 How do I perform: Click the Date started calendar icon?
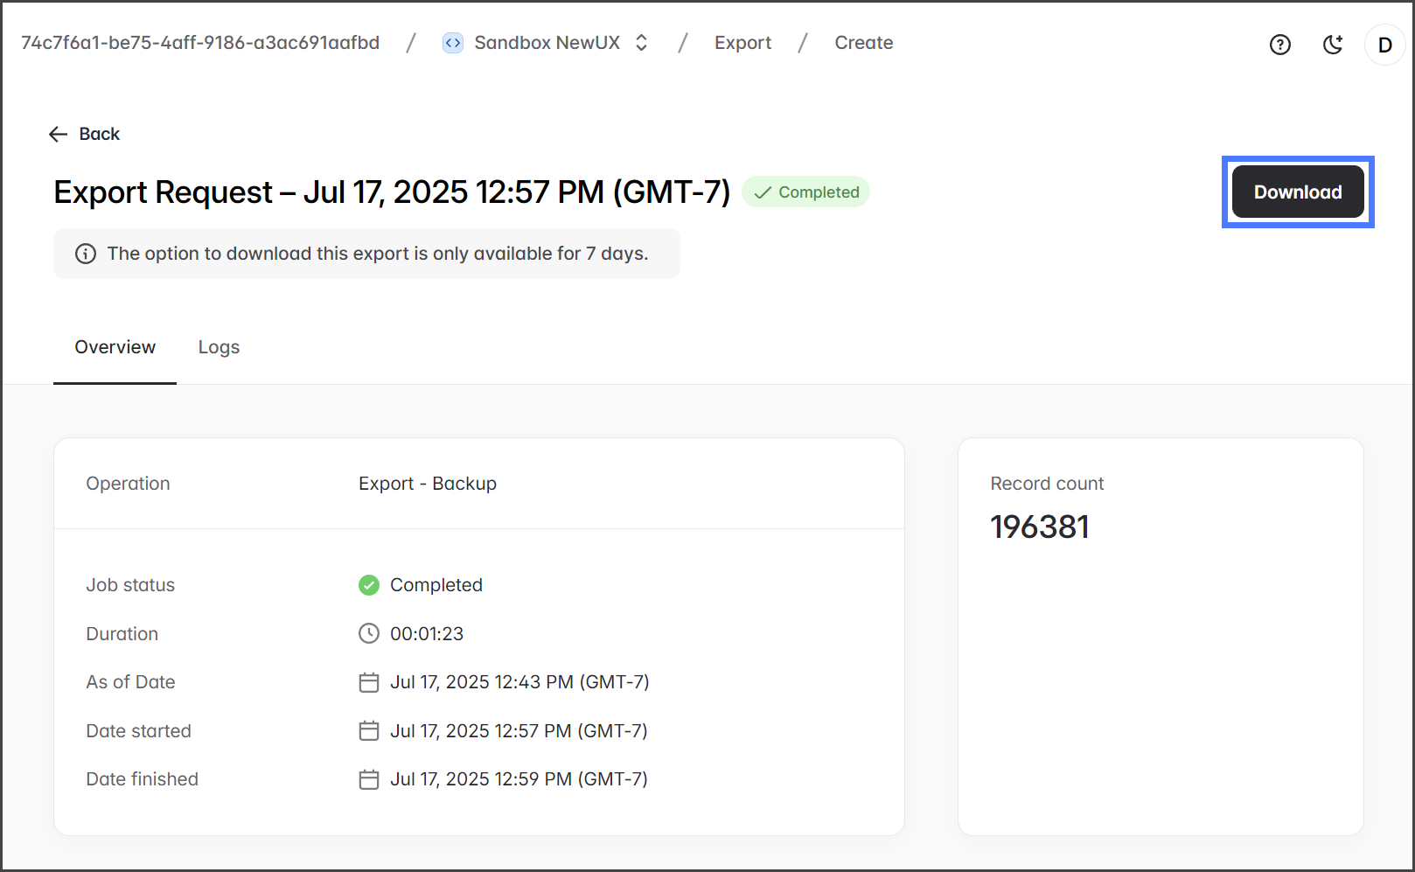coord(369,730)
